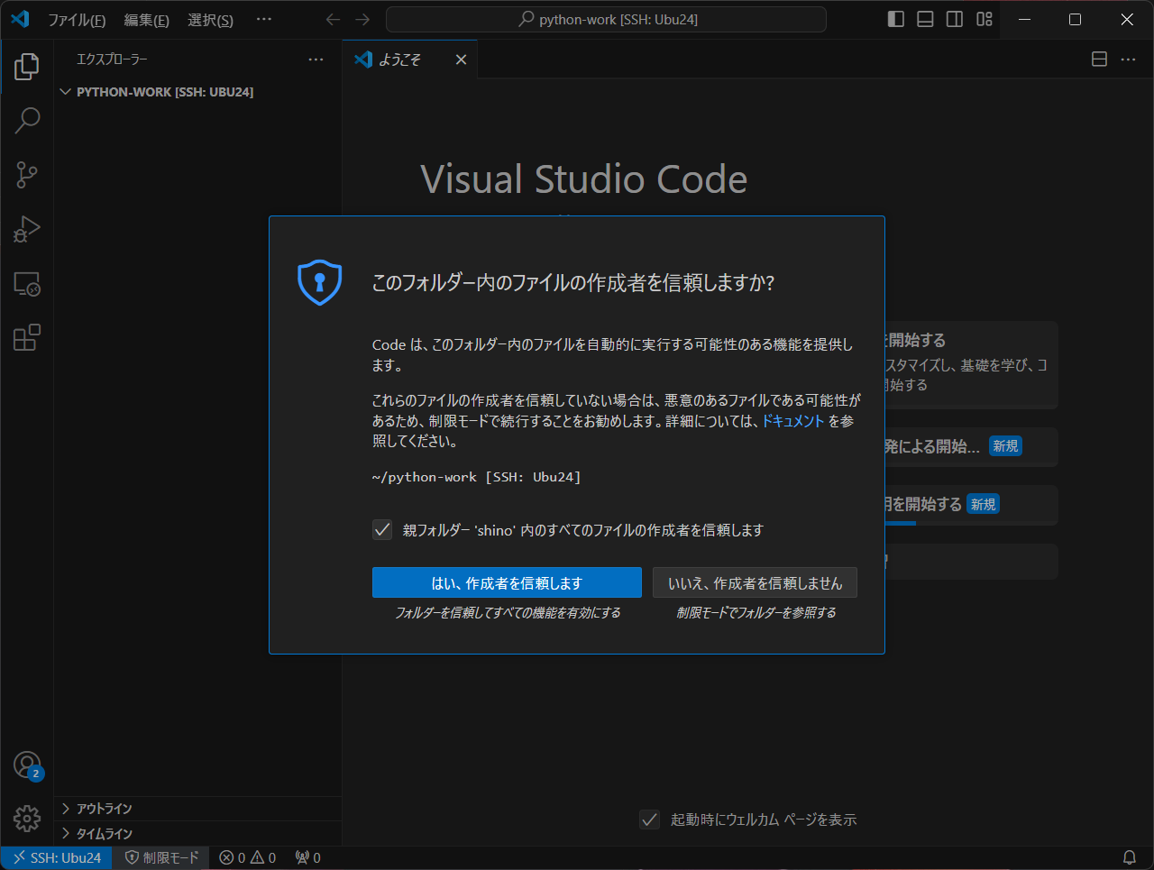Click the SSH: Ubu24 remote indicator
Viewport: 1154px width, 870px height.
coord(57,857)
